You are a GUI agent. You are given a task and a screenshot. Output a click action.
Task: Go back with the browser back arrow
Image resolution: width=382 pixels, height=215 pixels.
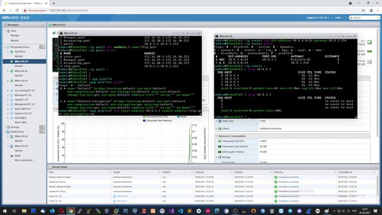4,11
